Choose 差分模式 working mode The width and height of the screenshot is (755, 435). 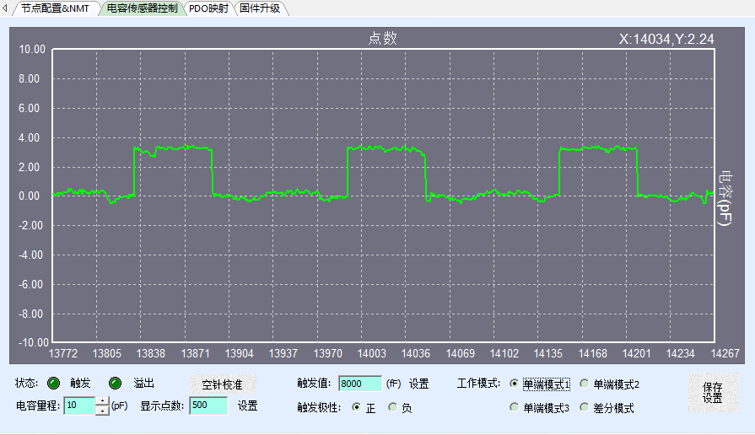584,408
